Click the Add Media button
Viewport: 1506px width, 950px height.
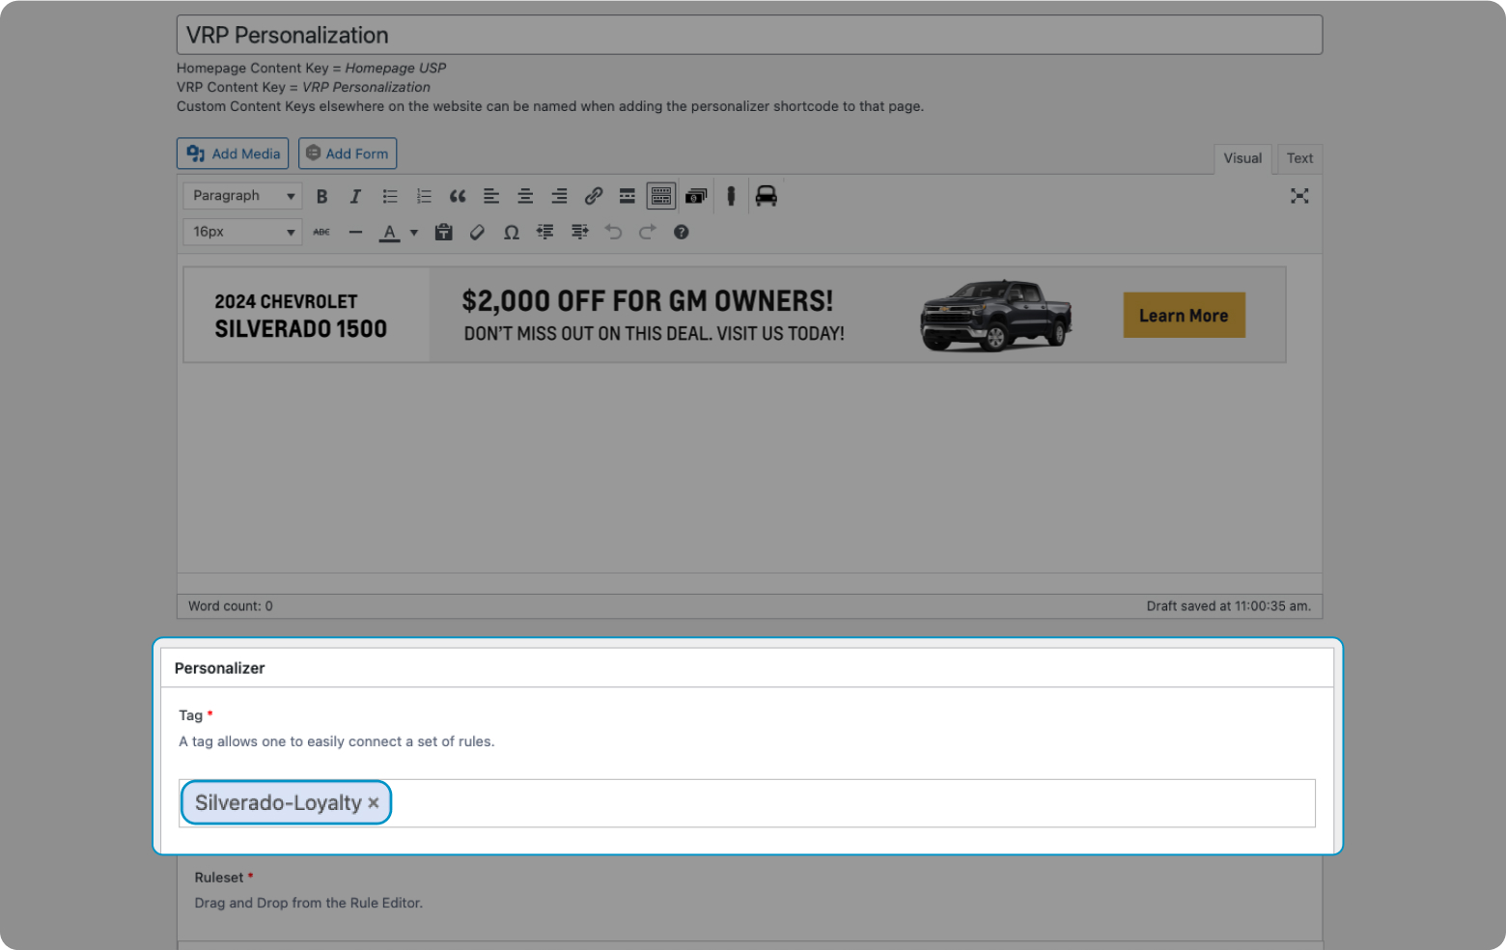(233, 154)
